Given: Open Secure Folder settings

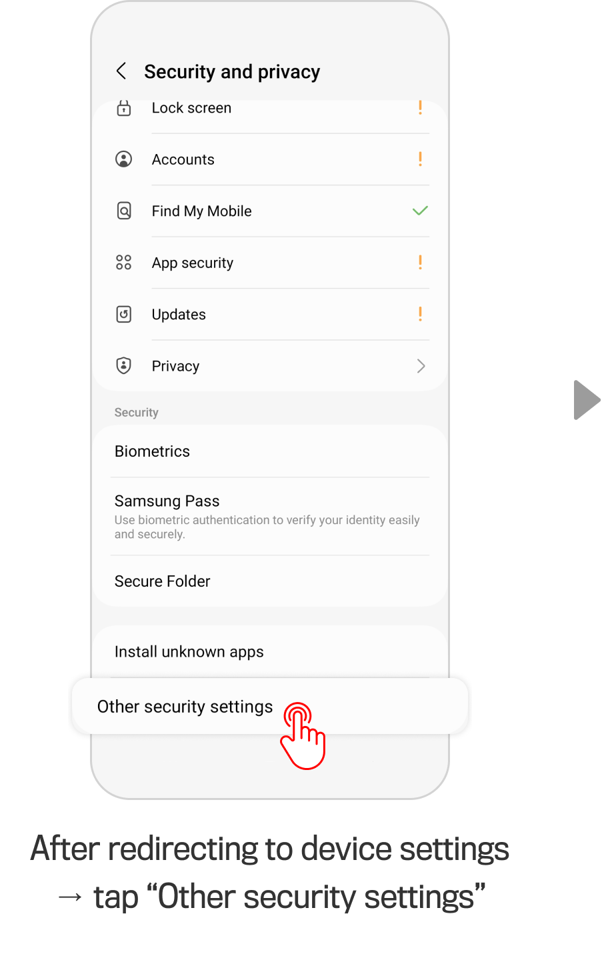Looking at the screenshot, I should 163,581.
